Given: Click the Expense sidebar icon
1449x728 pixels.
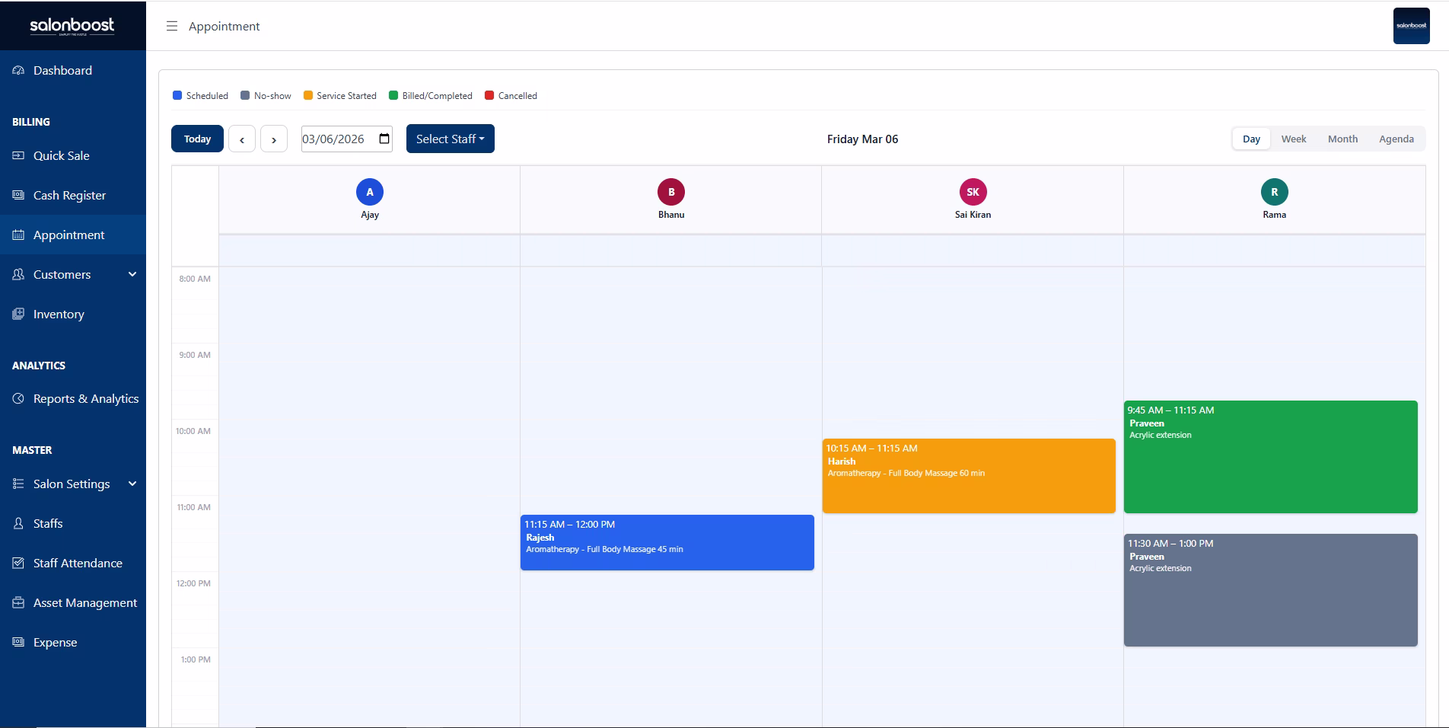Looking at the screenshot, I should [x=18, y=642].
